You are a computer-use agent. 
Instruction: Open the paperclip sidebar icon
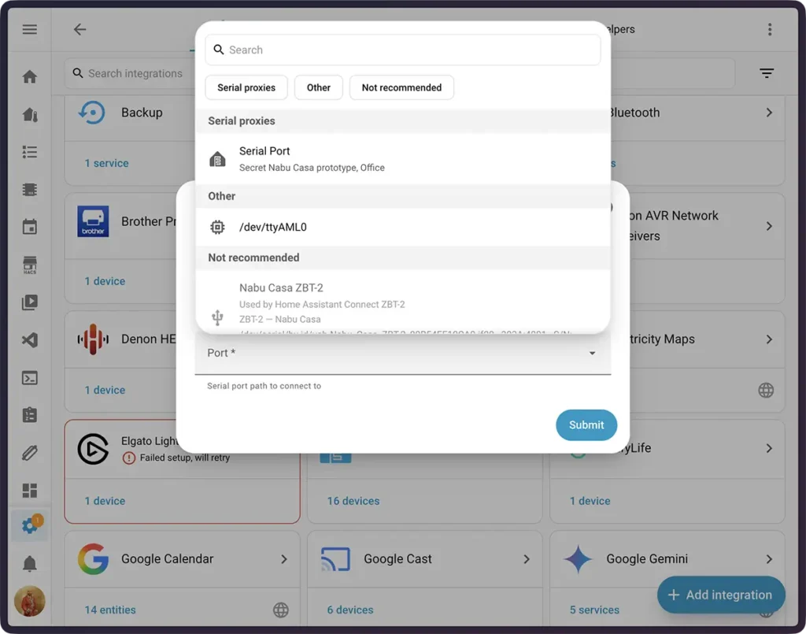coord(29,453)
